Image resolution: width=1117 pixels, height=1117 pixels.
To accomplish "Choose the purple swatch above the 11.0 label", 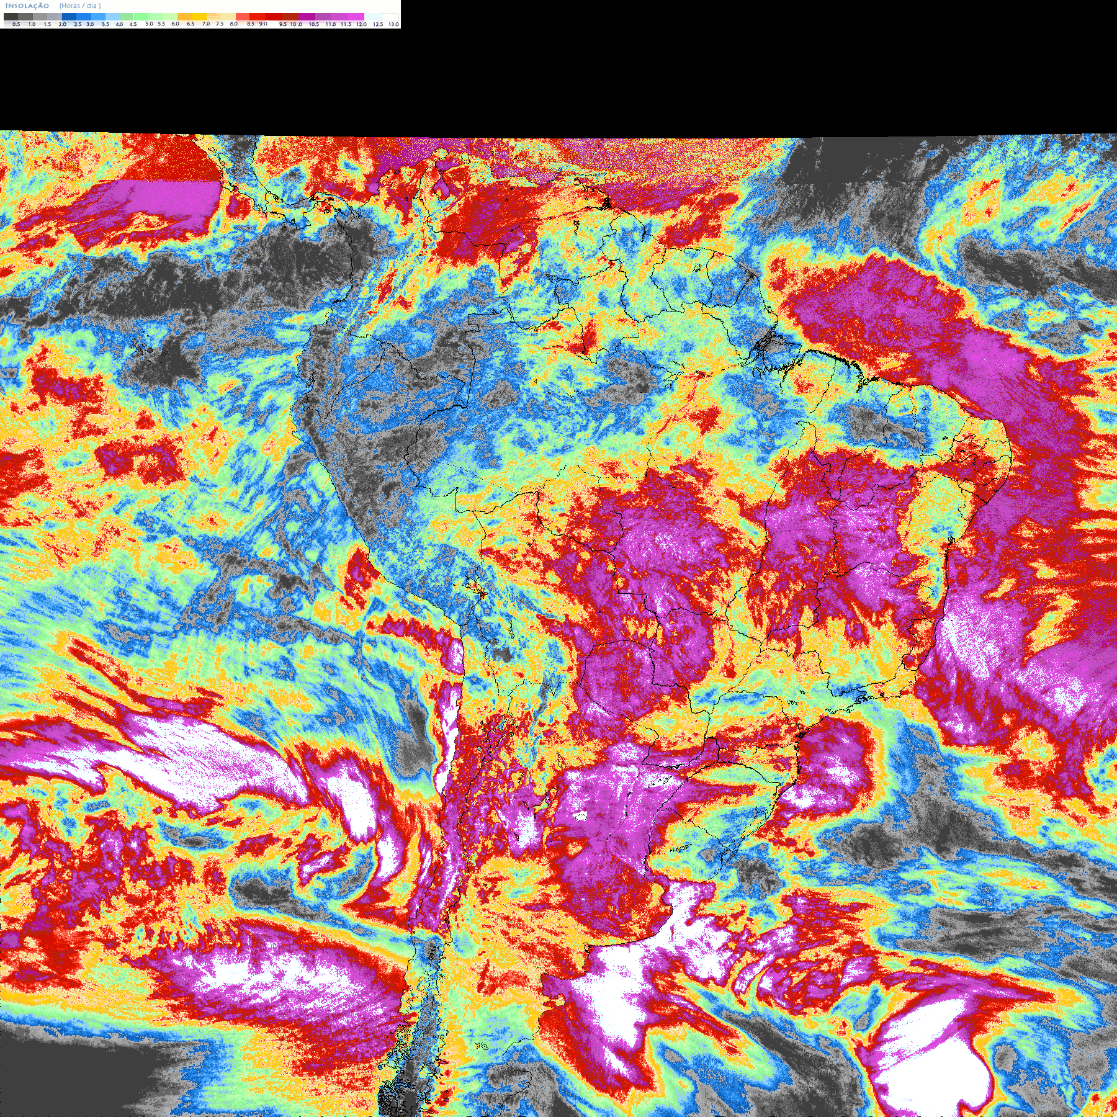I will tap(323, 17).
